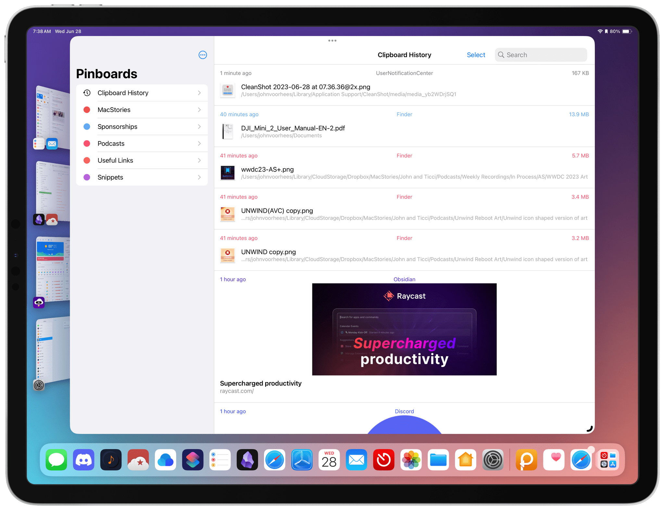Click the purple Snippets color dot
The height and width of the screenshot is (511, 665).
click(87, 177)
